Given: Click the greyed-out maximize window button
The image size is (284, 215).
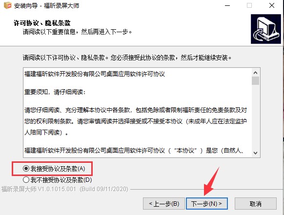Looking at the screenshot, I should tap(249, 6).
